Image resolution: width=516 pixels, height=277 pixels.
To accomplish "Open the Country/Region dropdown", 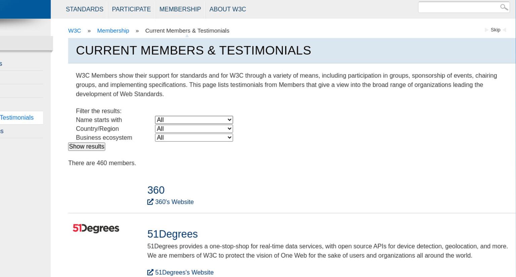I will (x=194, y=129).
